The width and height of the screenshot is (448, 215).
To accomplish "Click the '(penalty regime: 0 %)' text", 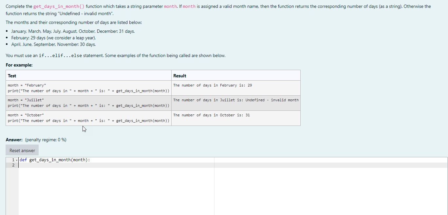I will pyautogui.click(x=46, y=140).
